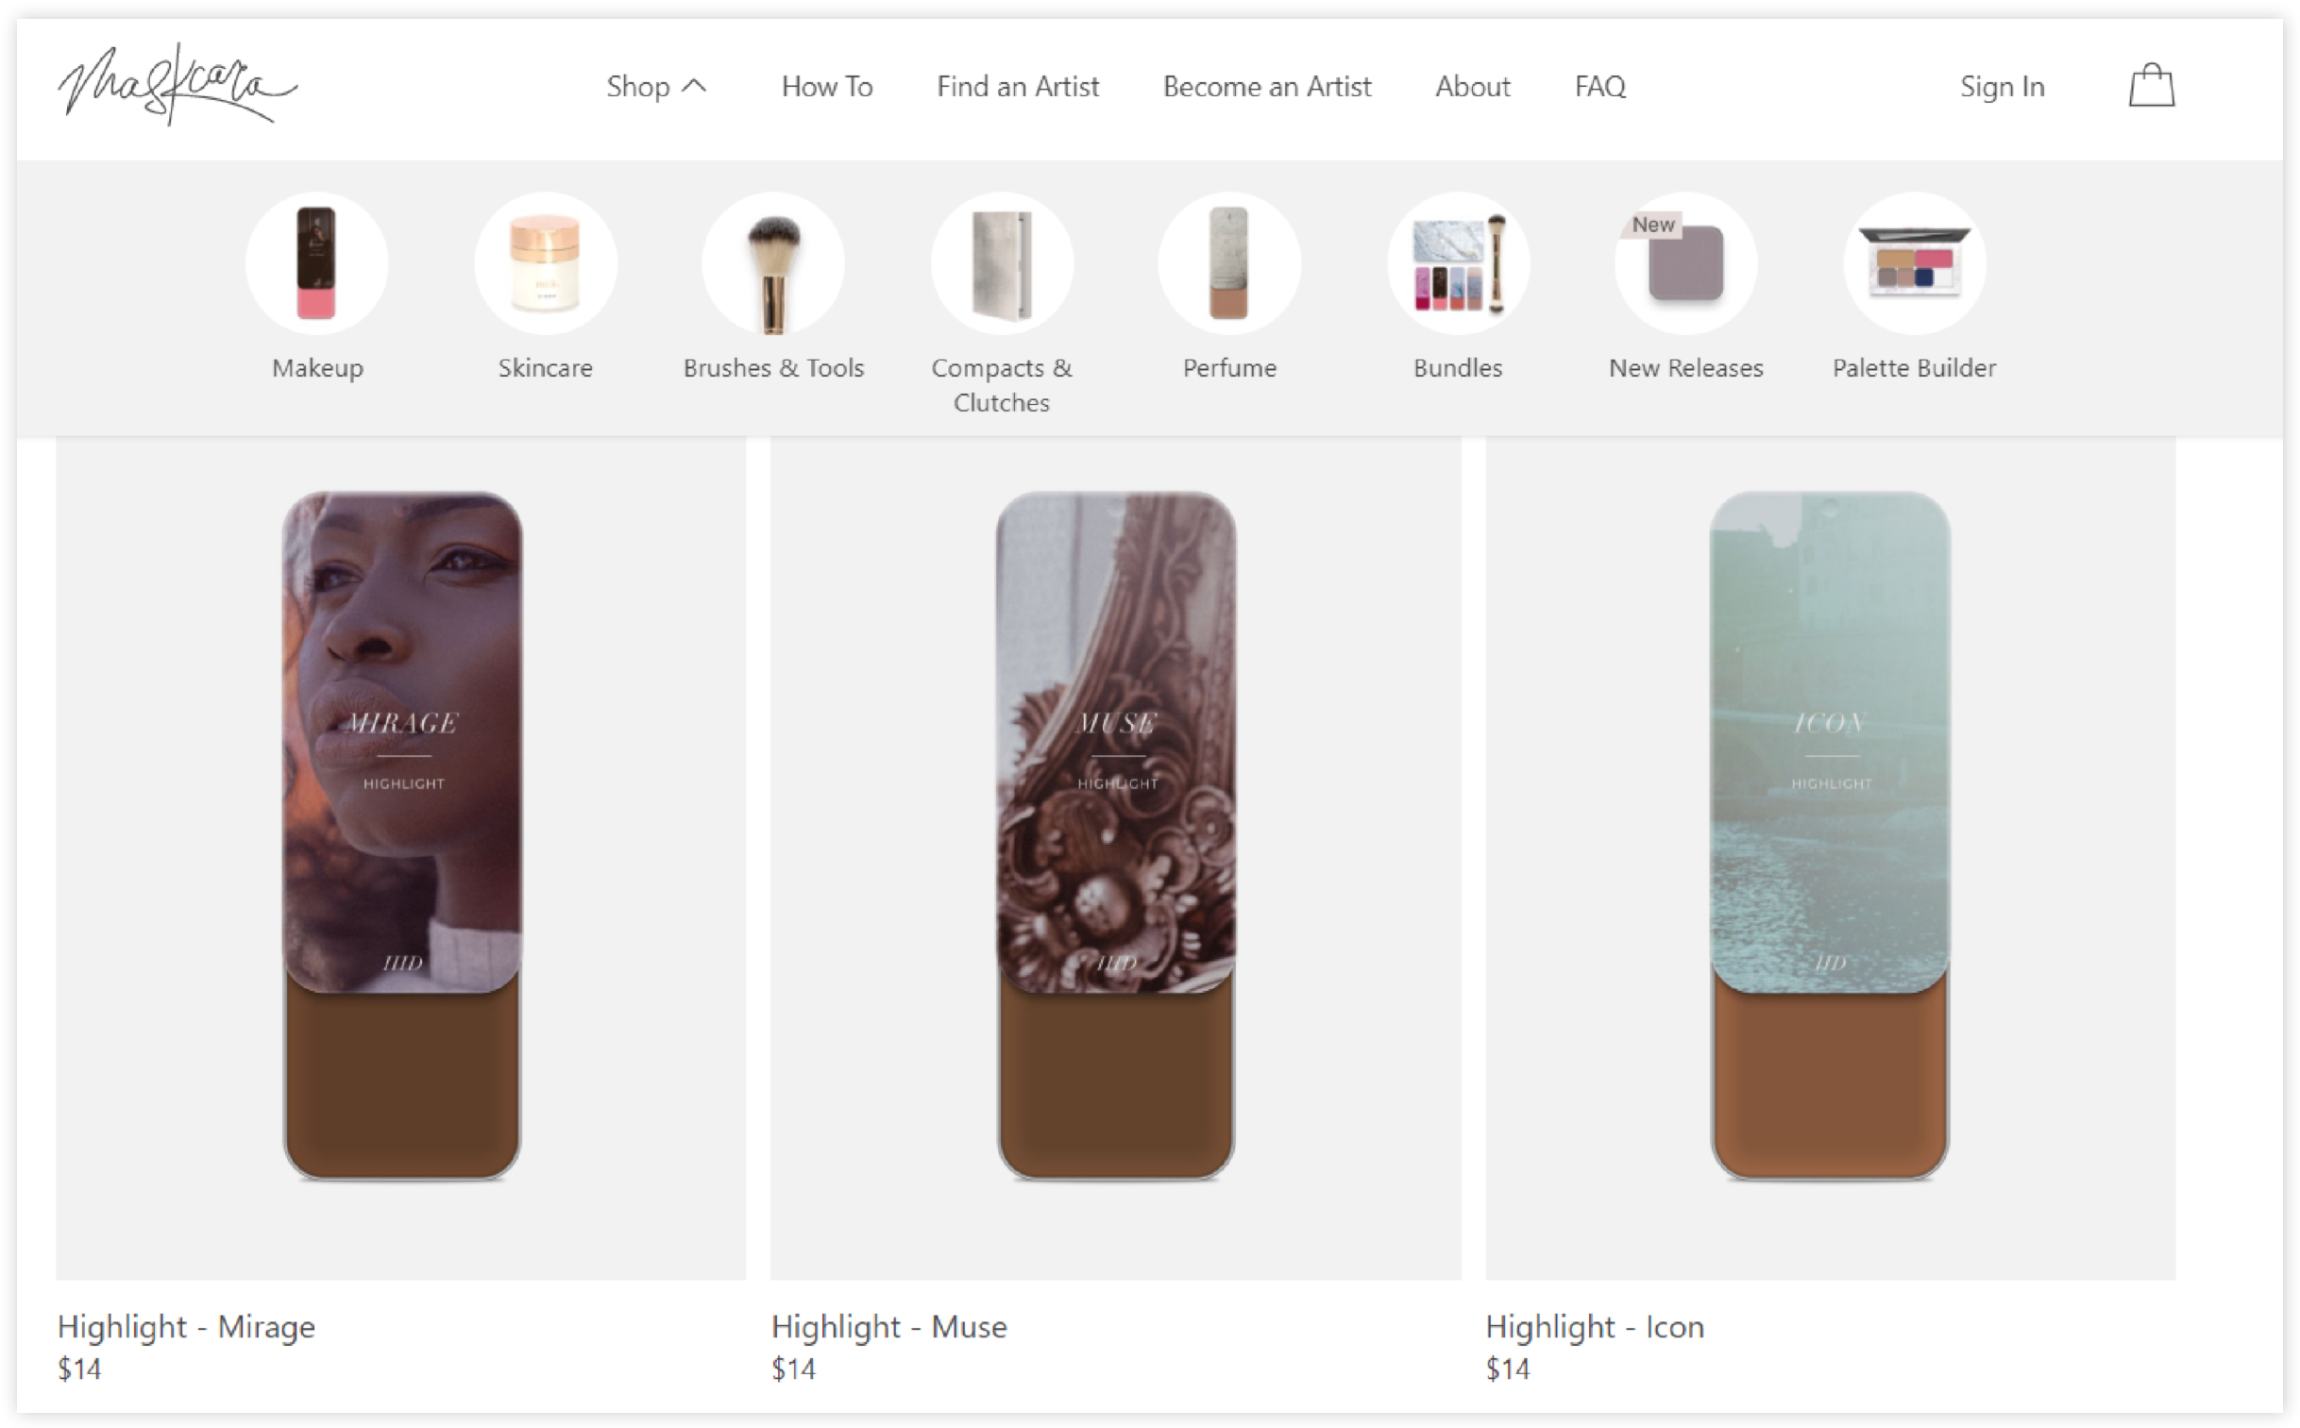This screenshot has width=2300, height=1428.
Task: Click the Skincare label link
Action: click(545, 367)
